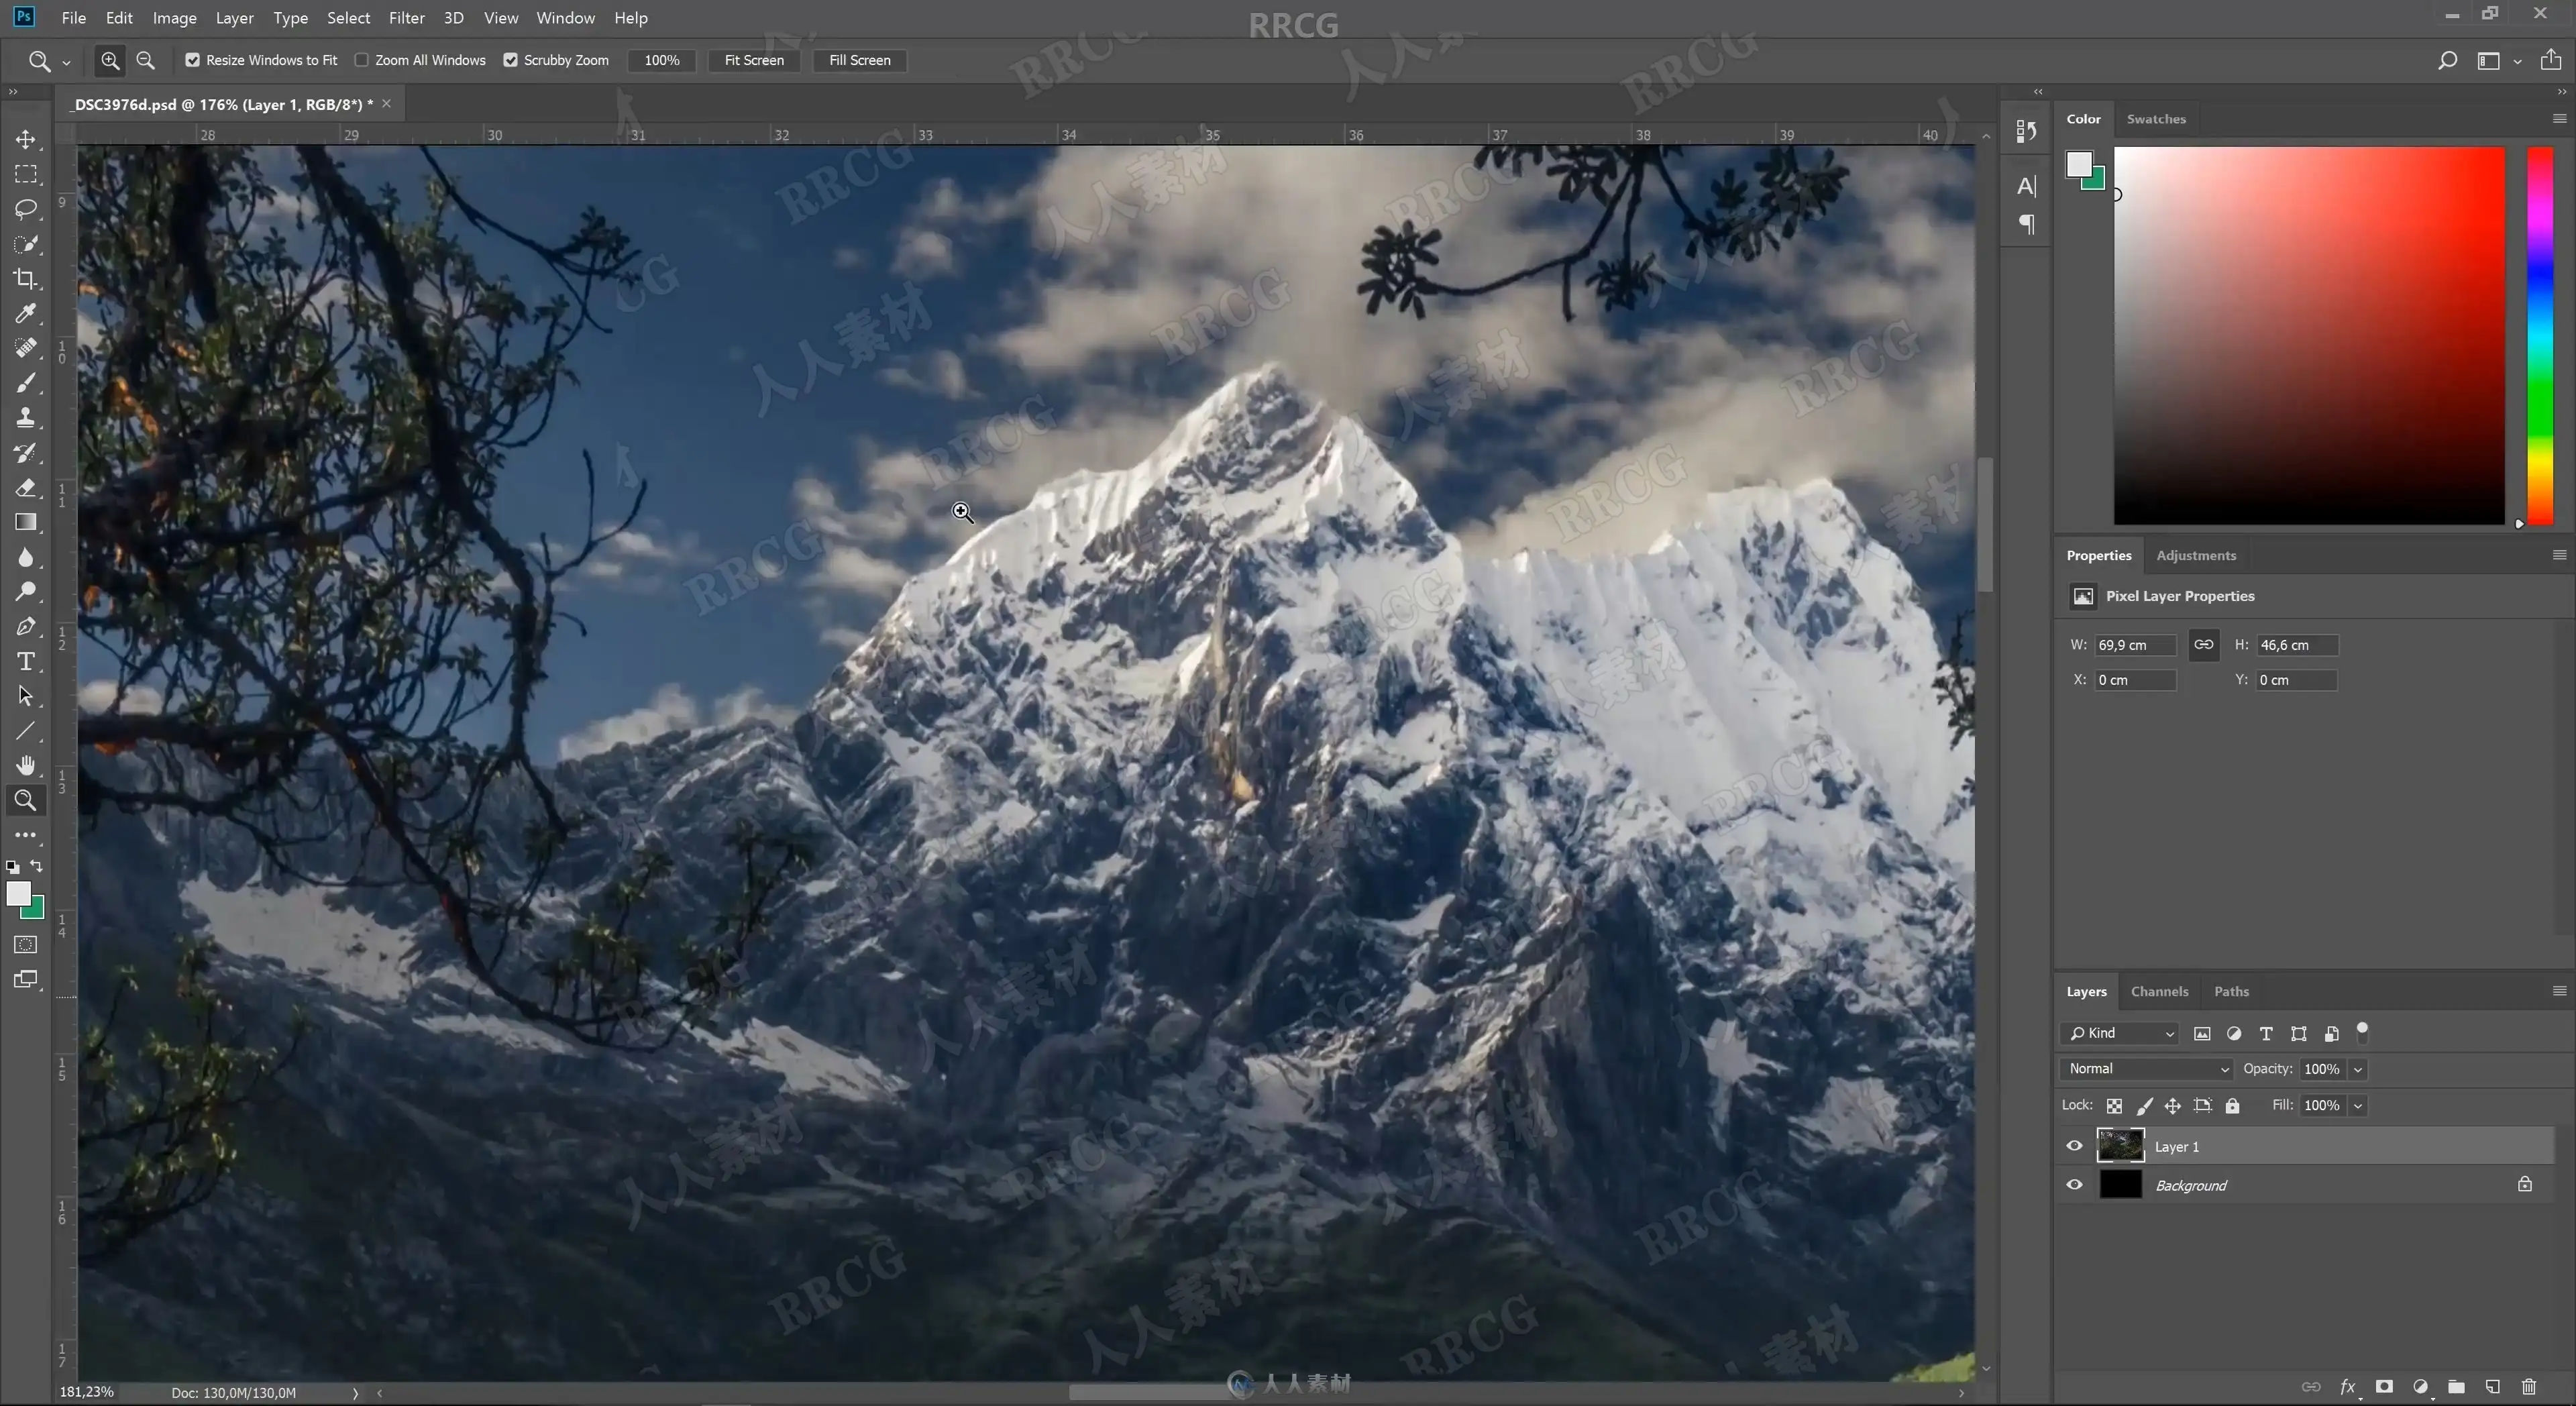
Task: Click the Fill Screen button
Action: [859, 60]
